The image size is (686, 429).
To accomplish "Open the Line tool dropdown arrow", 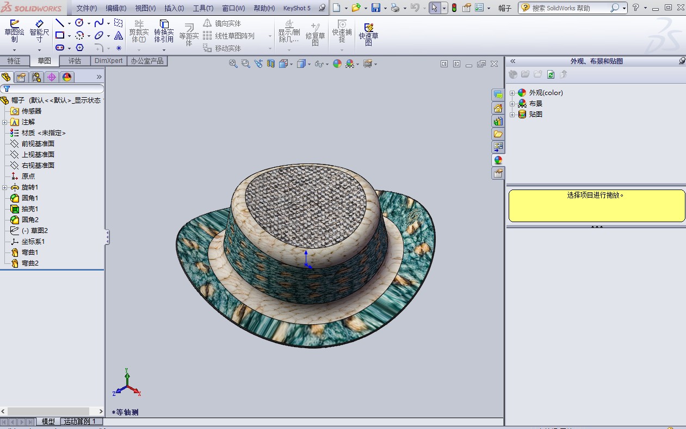I will 69,23.
